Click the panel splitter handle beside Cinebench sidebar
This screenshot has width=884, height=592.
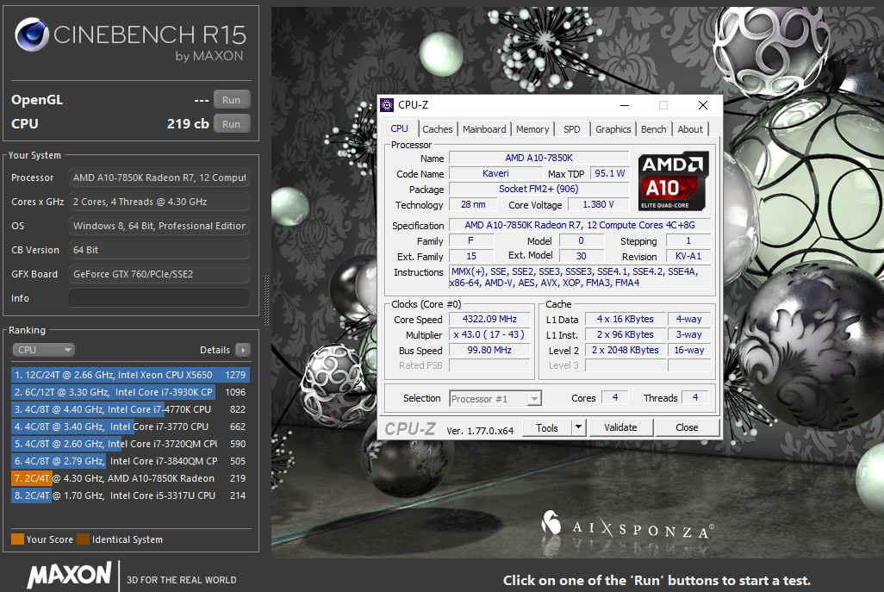267,300
